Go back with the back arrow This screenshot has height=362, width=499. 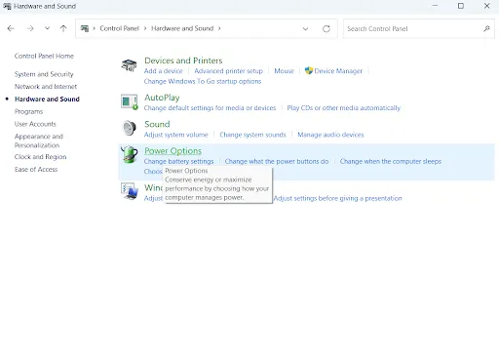click(11, 28)
